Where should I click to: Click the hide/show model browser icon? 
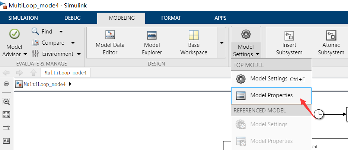point(6,84)
